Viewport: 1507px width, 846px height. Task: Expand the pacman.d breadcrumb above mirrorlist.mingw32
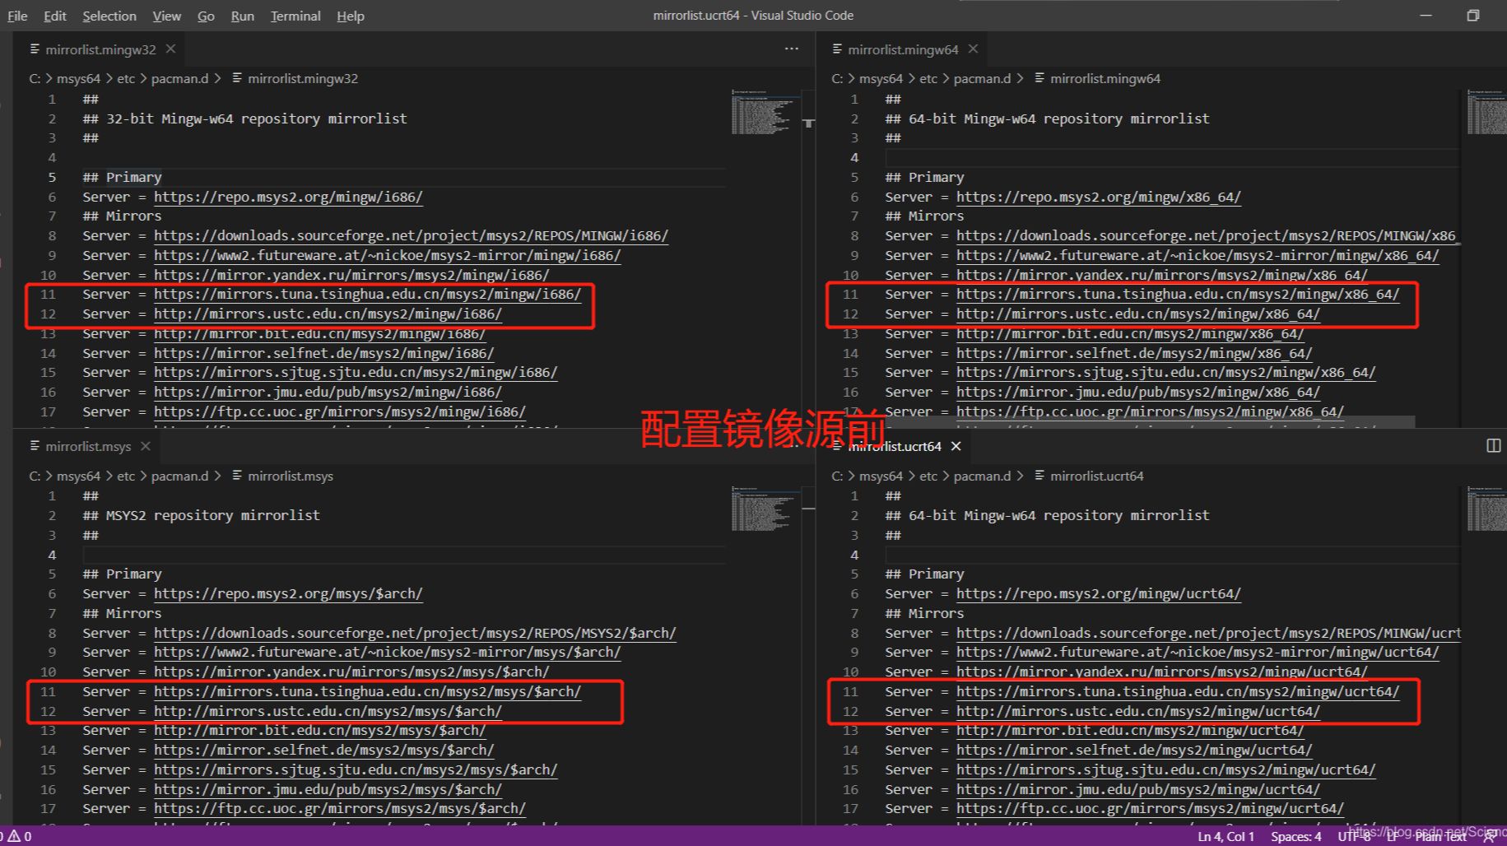point(179,78)
